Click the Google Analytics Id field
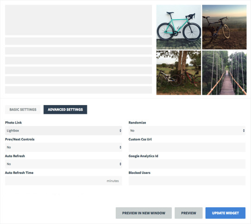This screenshot has width=251, height=224. click(187, 164)
